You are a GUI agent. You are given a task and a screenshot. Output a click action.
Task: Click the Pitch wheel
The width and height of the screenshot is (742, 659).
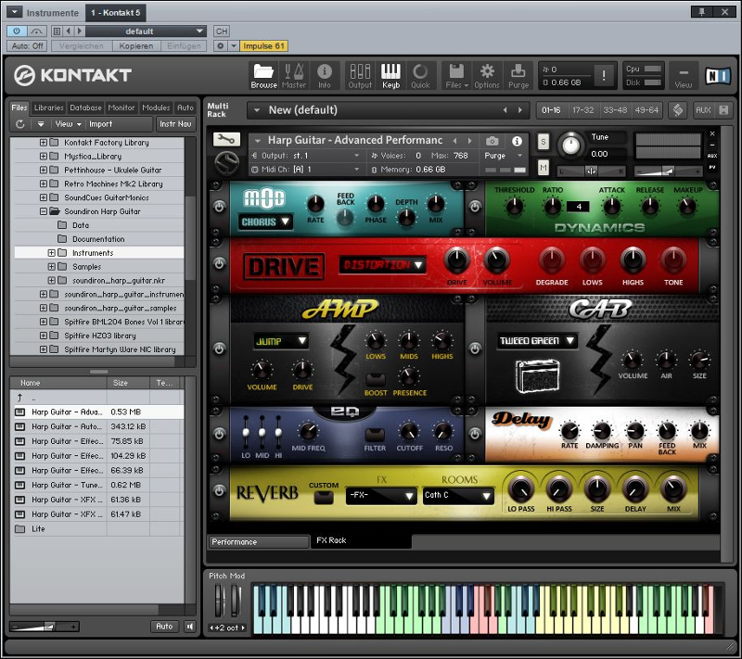click(x=219, y=601)
